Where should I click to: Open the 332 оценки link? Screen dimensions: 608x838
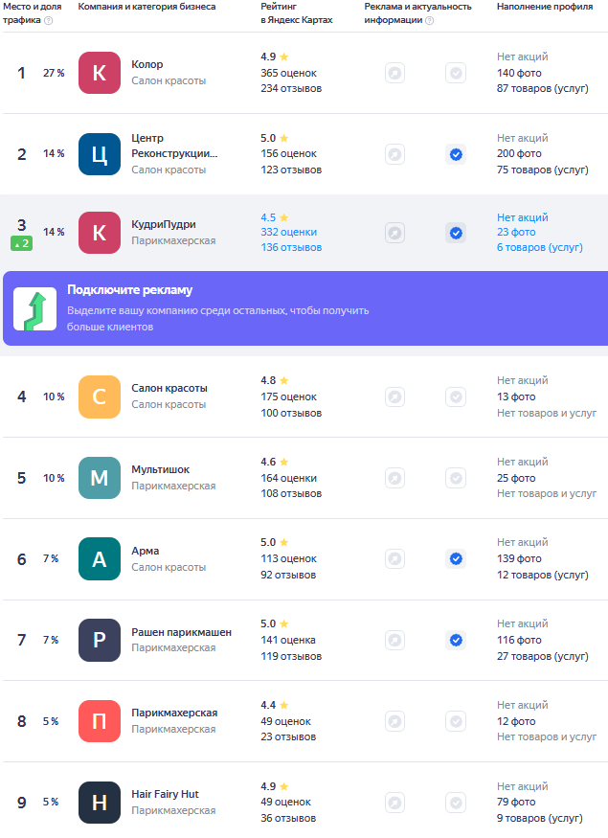(288, 232)
